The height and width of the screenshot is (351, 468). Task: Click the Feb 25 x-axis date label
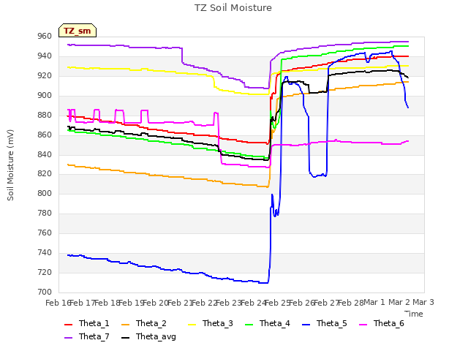278,303
